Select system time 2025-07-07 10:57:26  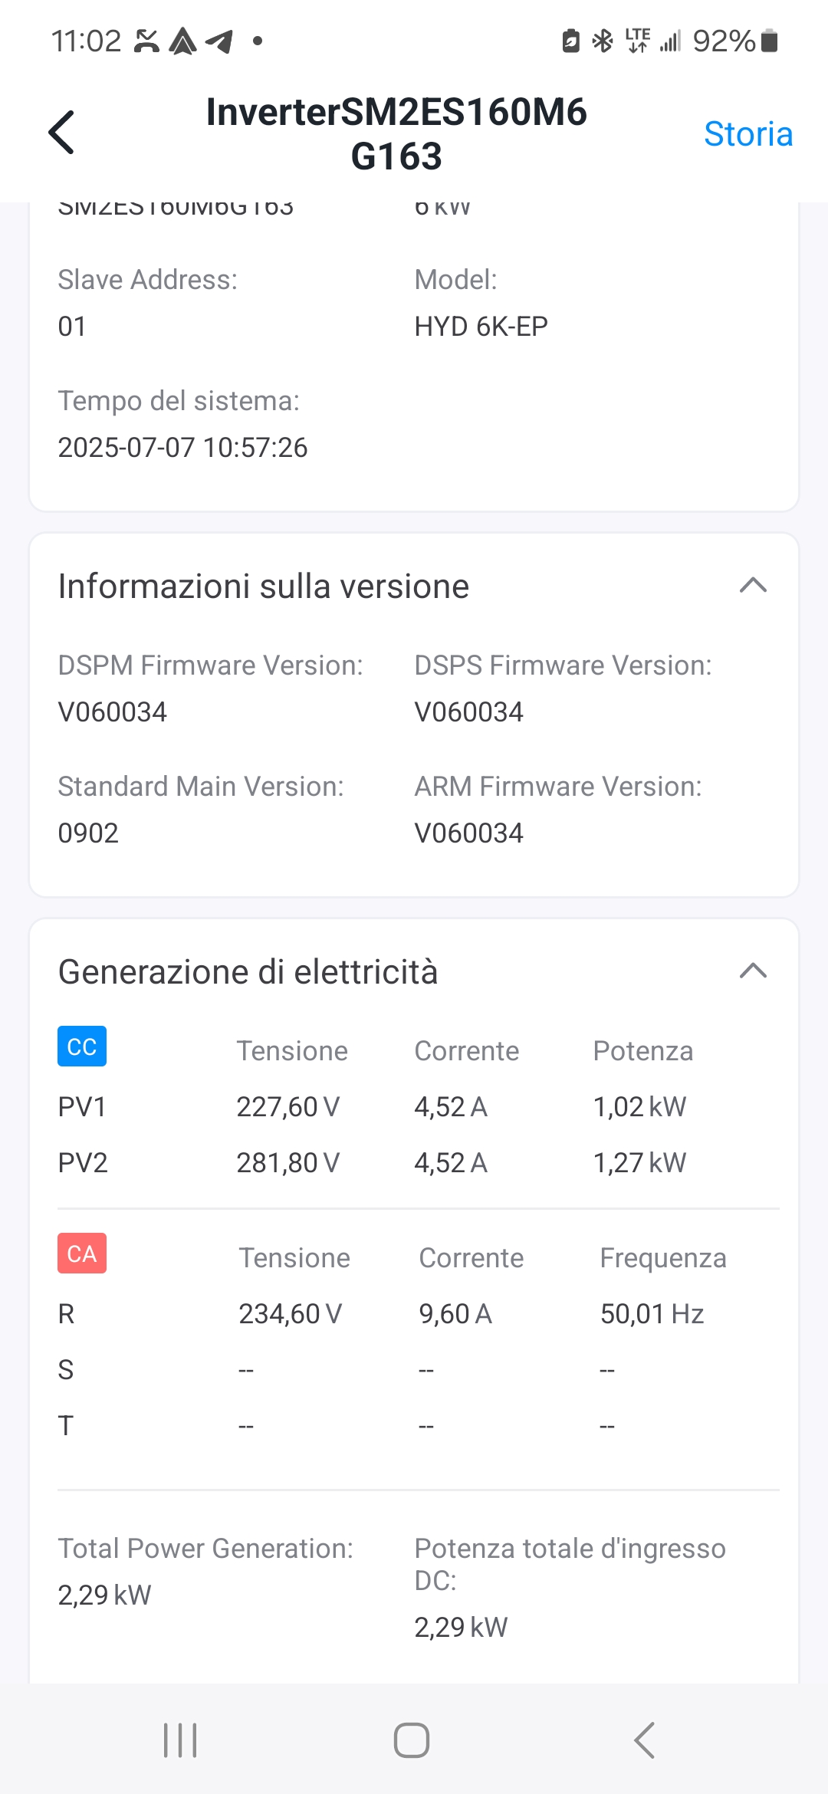(182, 448)
